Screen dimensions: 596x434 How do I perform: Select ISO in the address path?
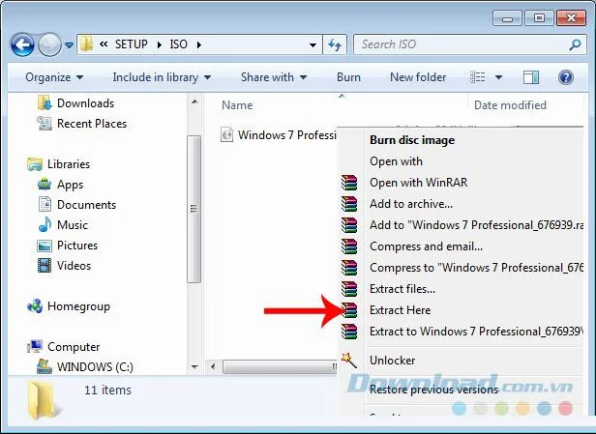(178, 44)
